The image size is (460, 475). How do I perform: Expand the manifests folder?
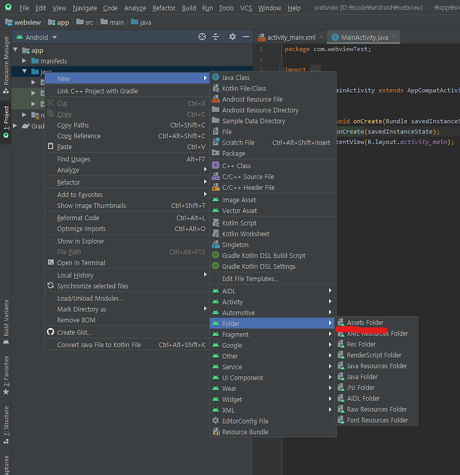24,60
